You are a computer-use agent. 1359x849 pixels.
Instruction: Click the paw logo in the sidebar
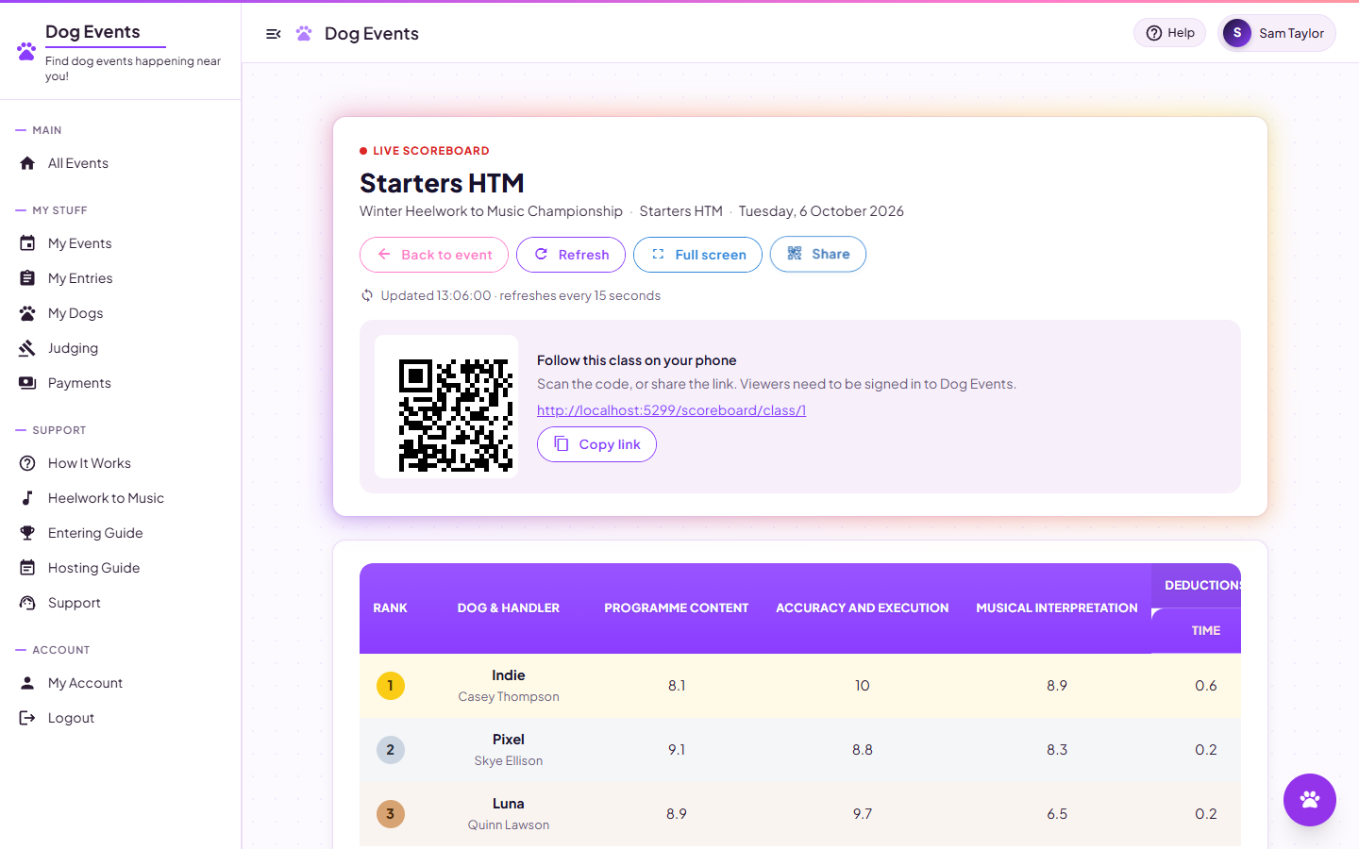(26, 51)
